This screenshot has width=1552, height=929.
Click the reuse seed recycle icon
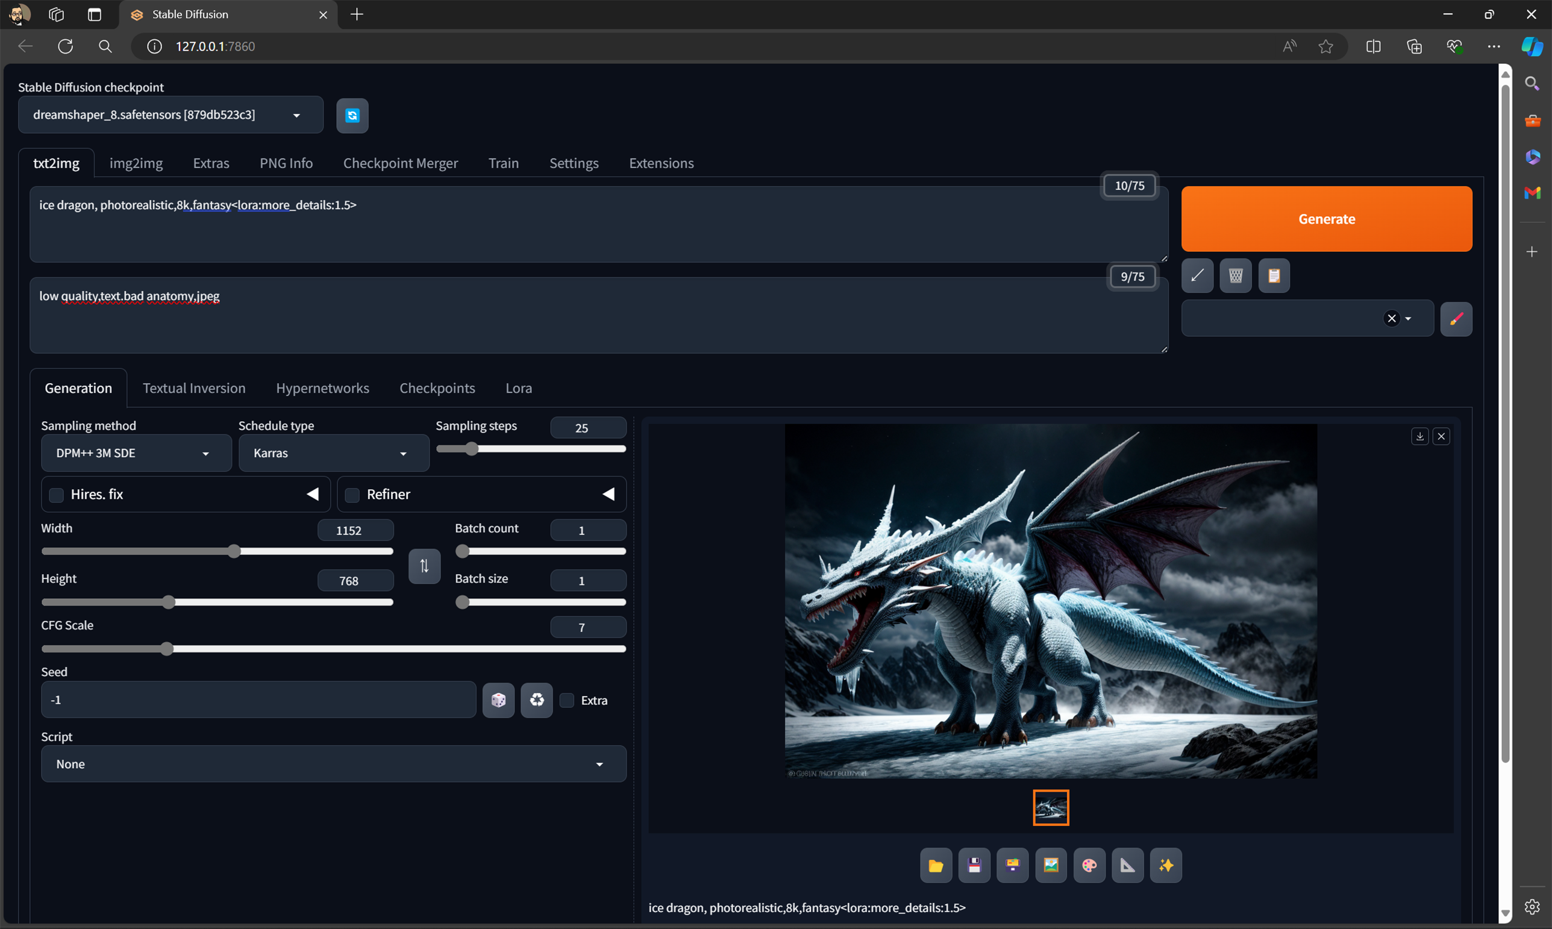(x=537, y=700)
